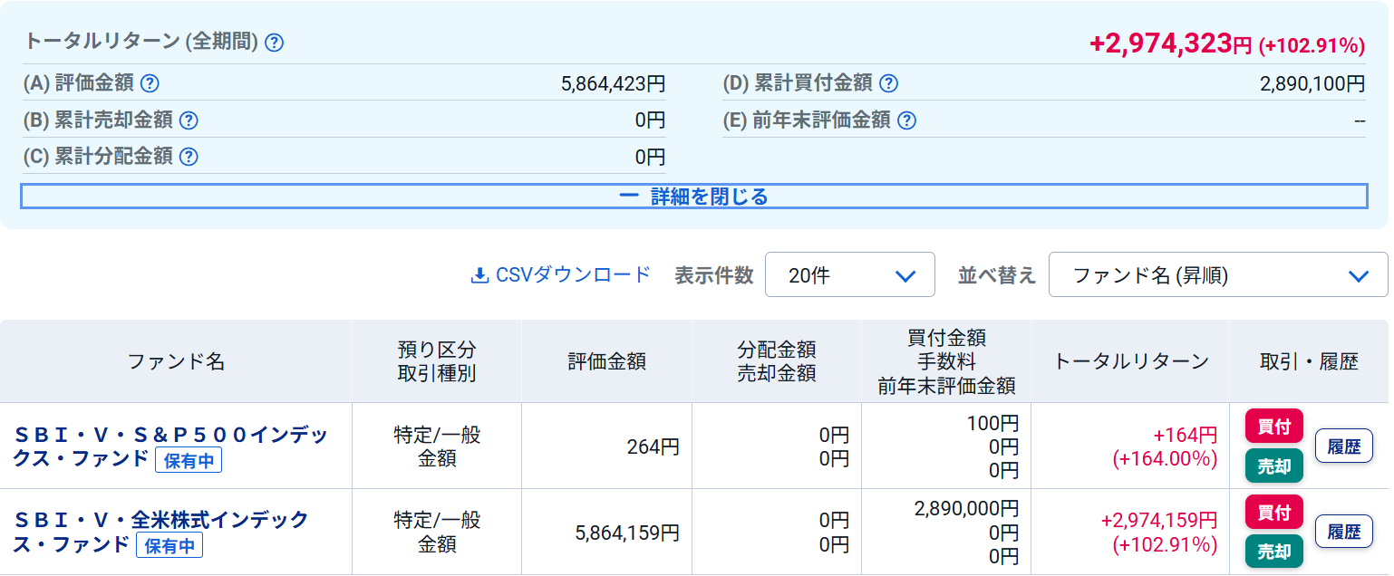Open the 並べ替え ファンド名 (昇順) dropdown
The height and width of the screenshot is (576, 1394).
(x=1217, y=275)
